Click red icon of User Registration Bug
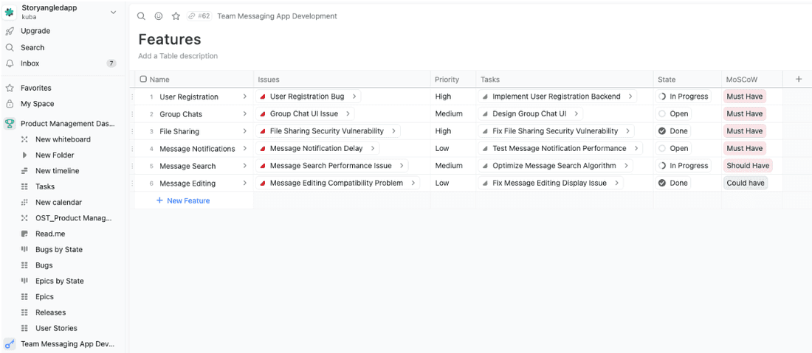This screenshot has width=812, height=353. pos(263,97)
